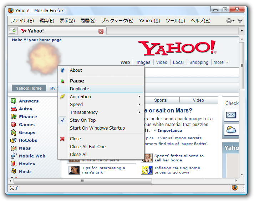Click the vertical scrollbar thumb

pos(242,66)
